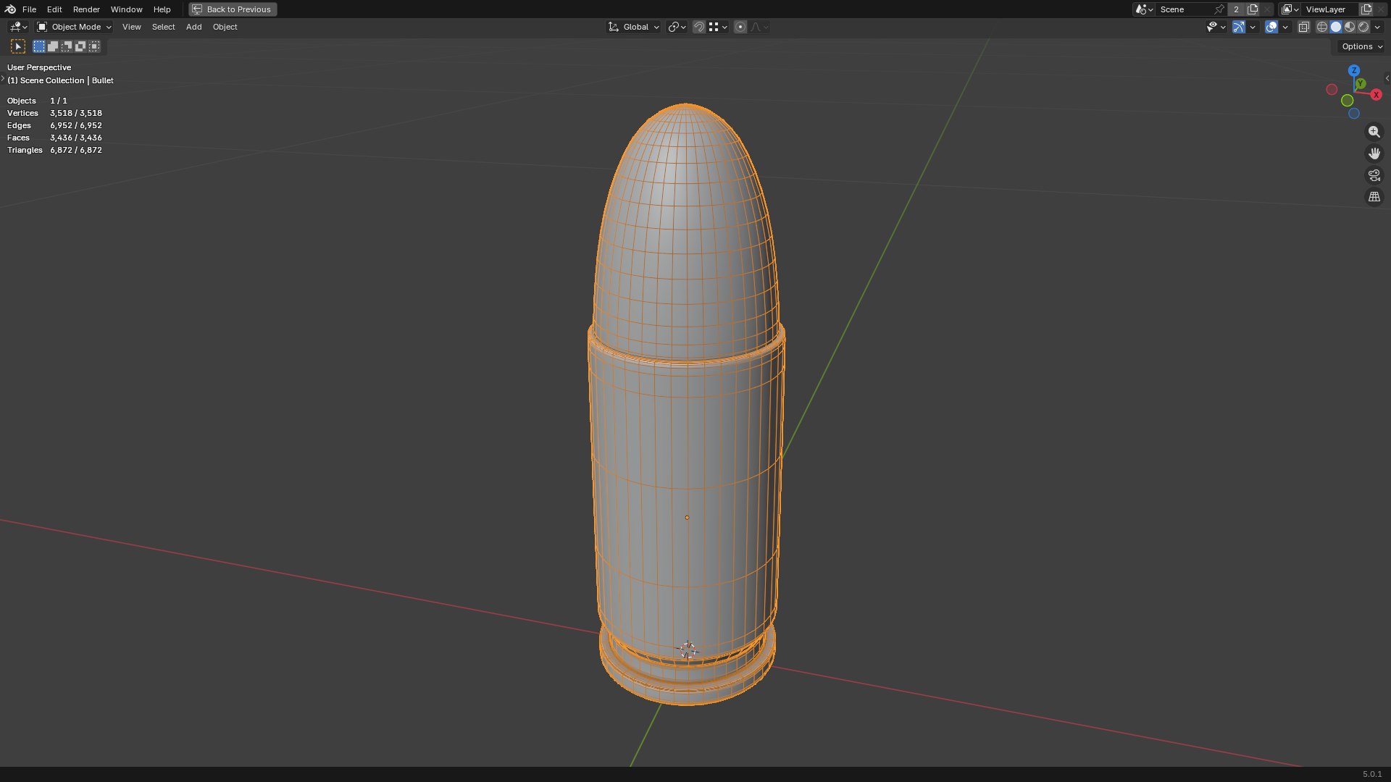Open the snapping options dropdown
The height and width of the screenshot is (782, 1391).
pos(718,27)
